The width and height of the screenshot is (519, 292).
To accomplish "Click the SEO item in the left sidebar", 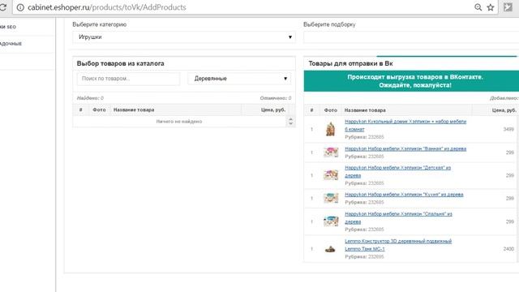I will coord(8,27).
